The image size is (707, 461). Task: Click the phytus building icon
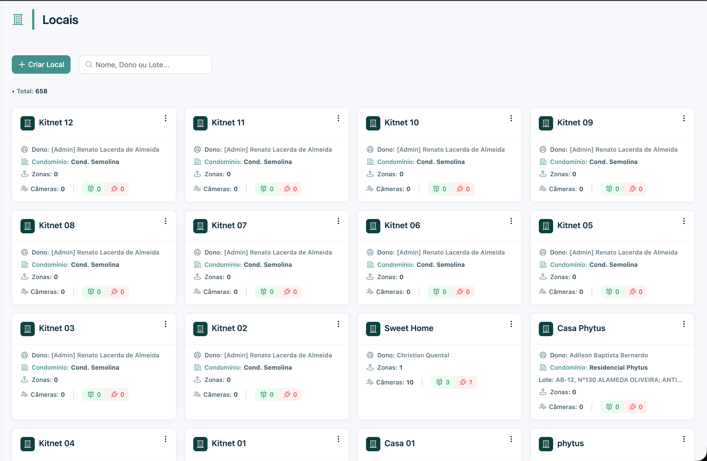546,444
